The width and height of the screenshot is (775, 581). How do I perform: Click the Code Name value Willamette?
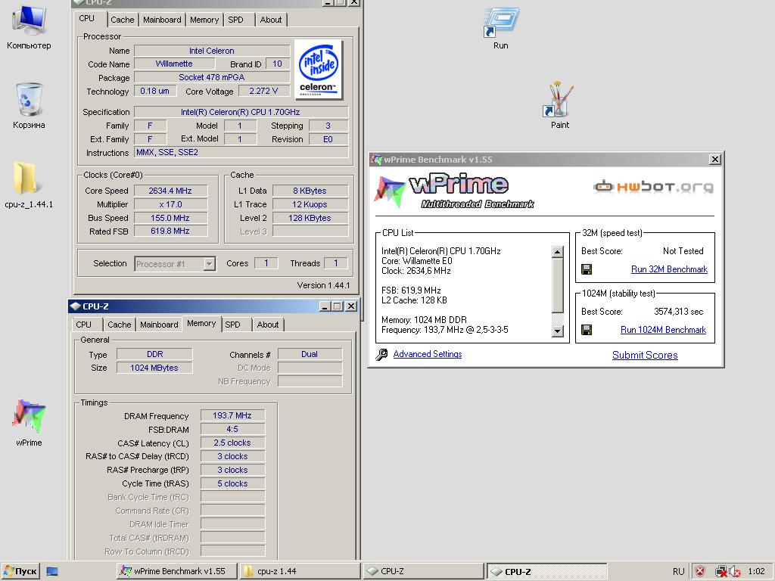[174, 64]
